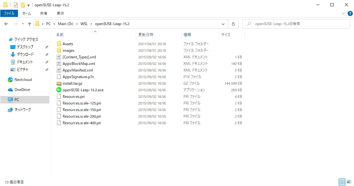Navigate back with the left arrow
This screenshot has width=354, height=186.
tap(6, 24)
